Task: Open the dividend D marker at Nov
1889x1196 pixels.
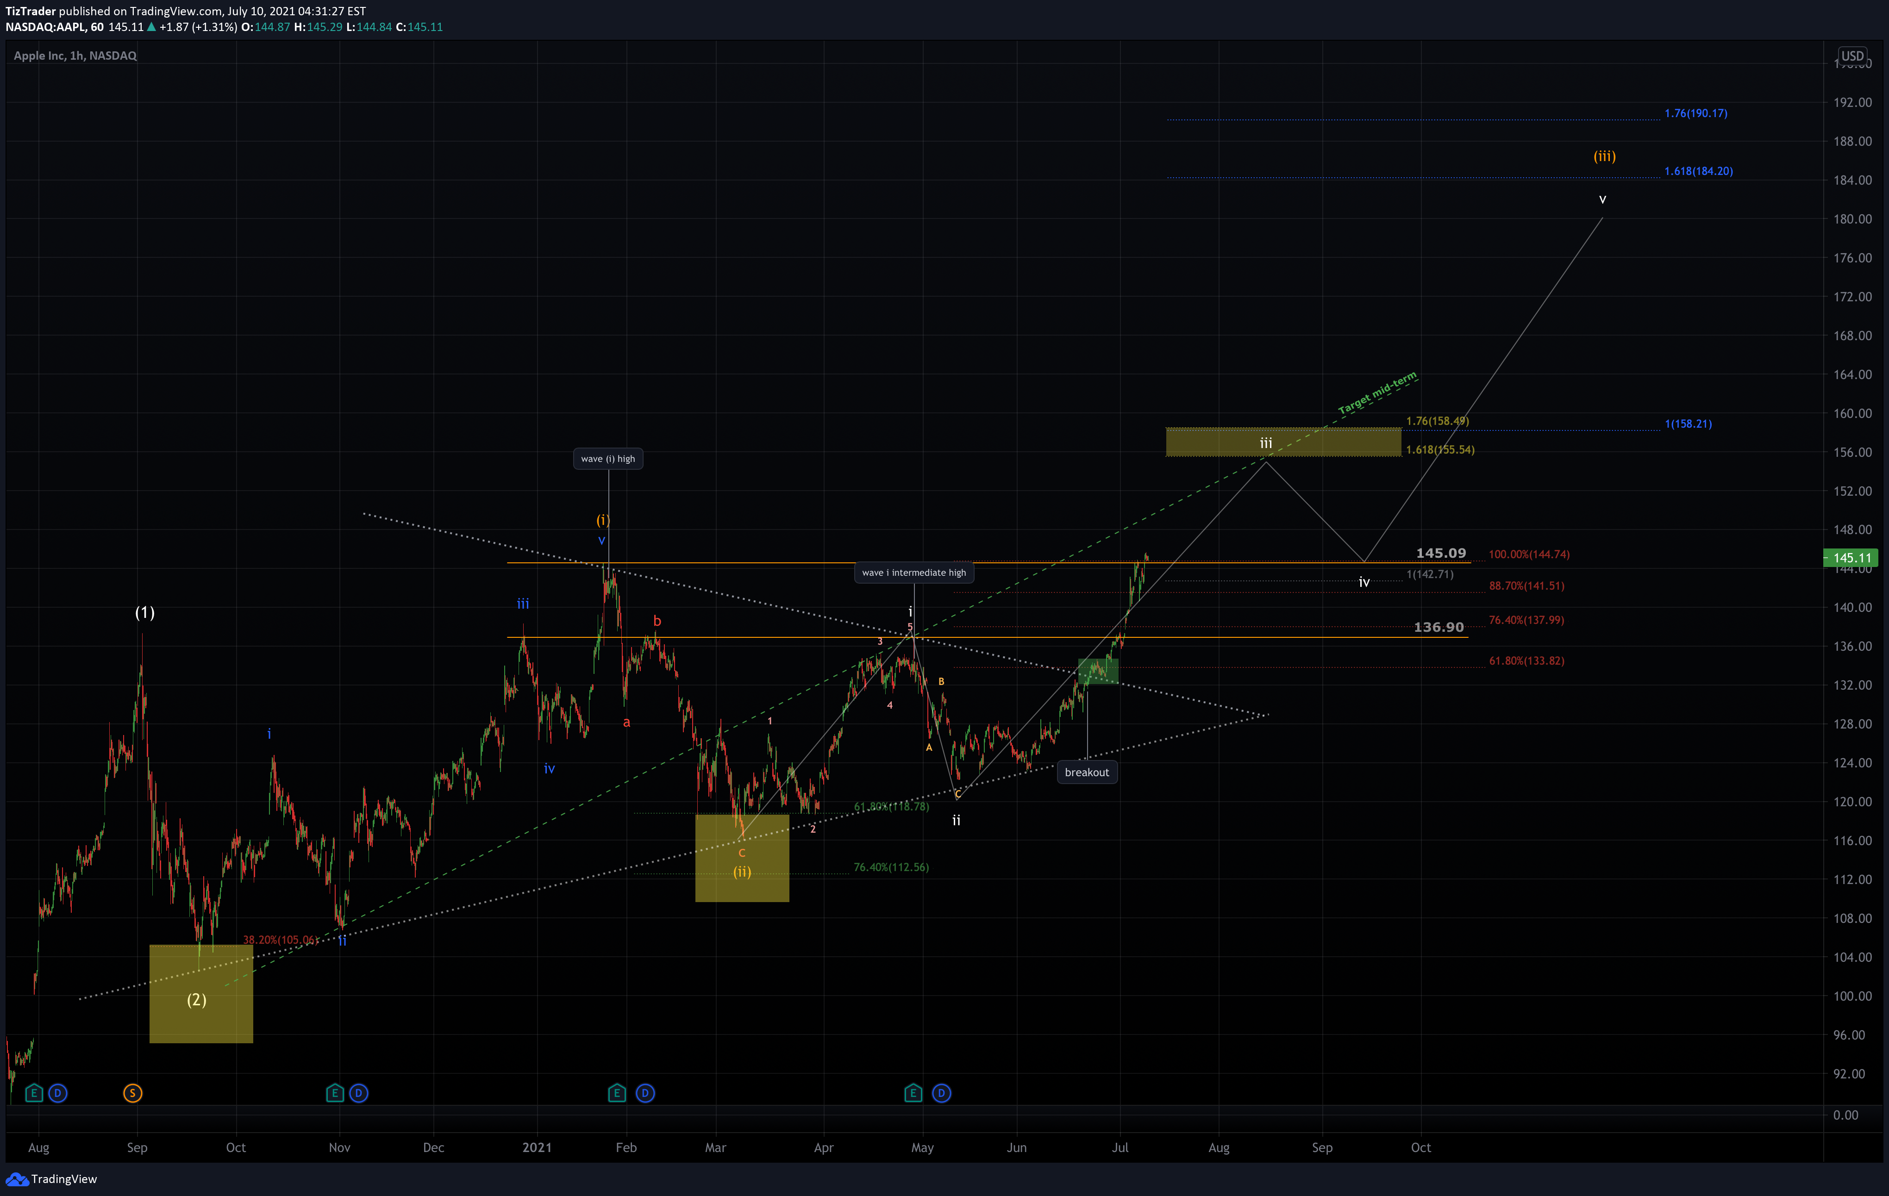Action: tap(358, 1092)
